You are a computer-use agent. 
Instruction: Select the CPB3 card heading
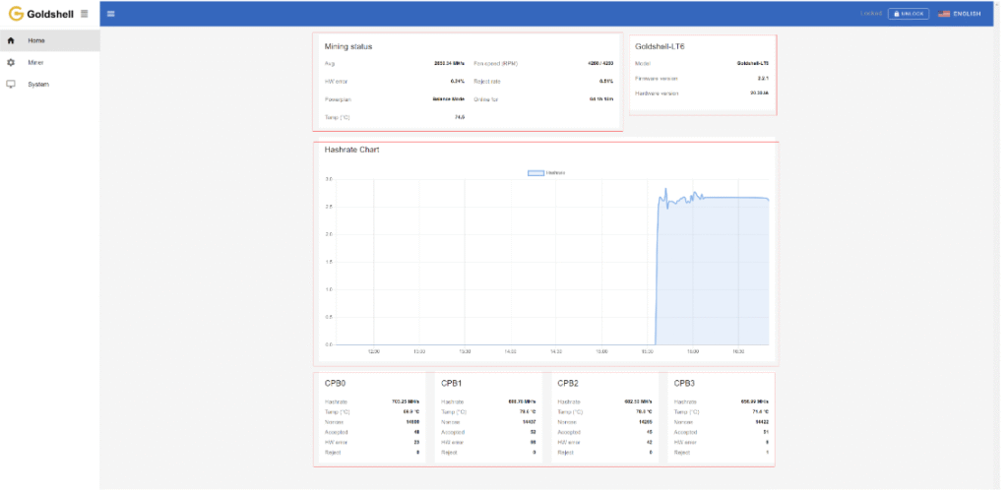pos(684,383)
